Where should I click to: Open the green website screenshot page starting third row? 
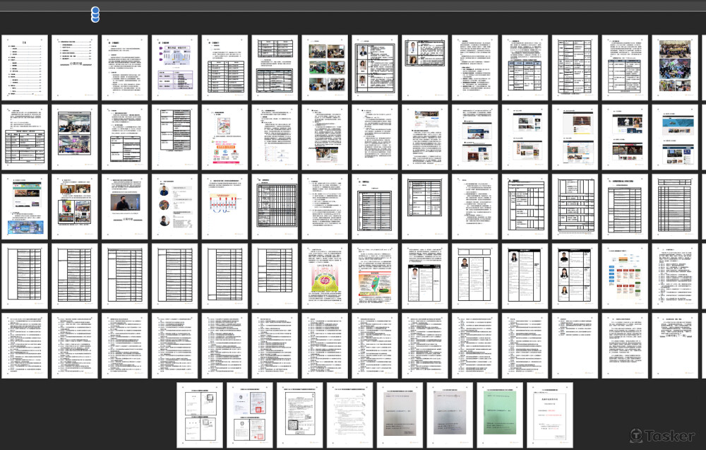pos(25,206)
